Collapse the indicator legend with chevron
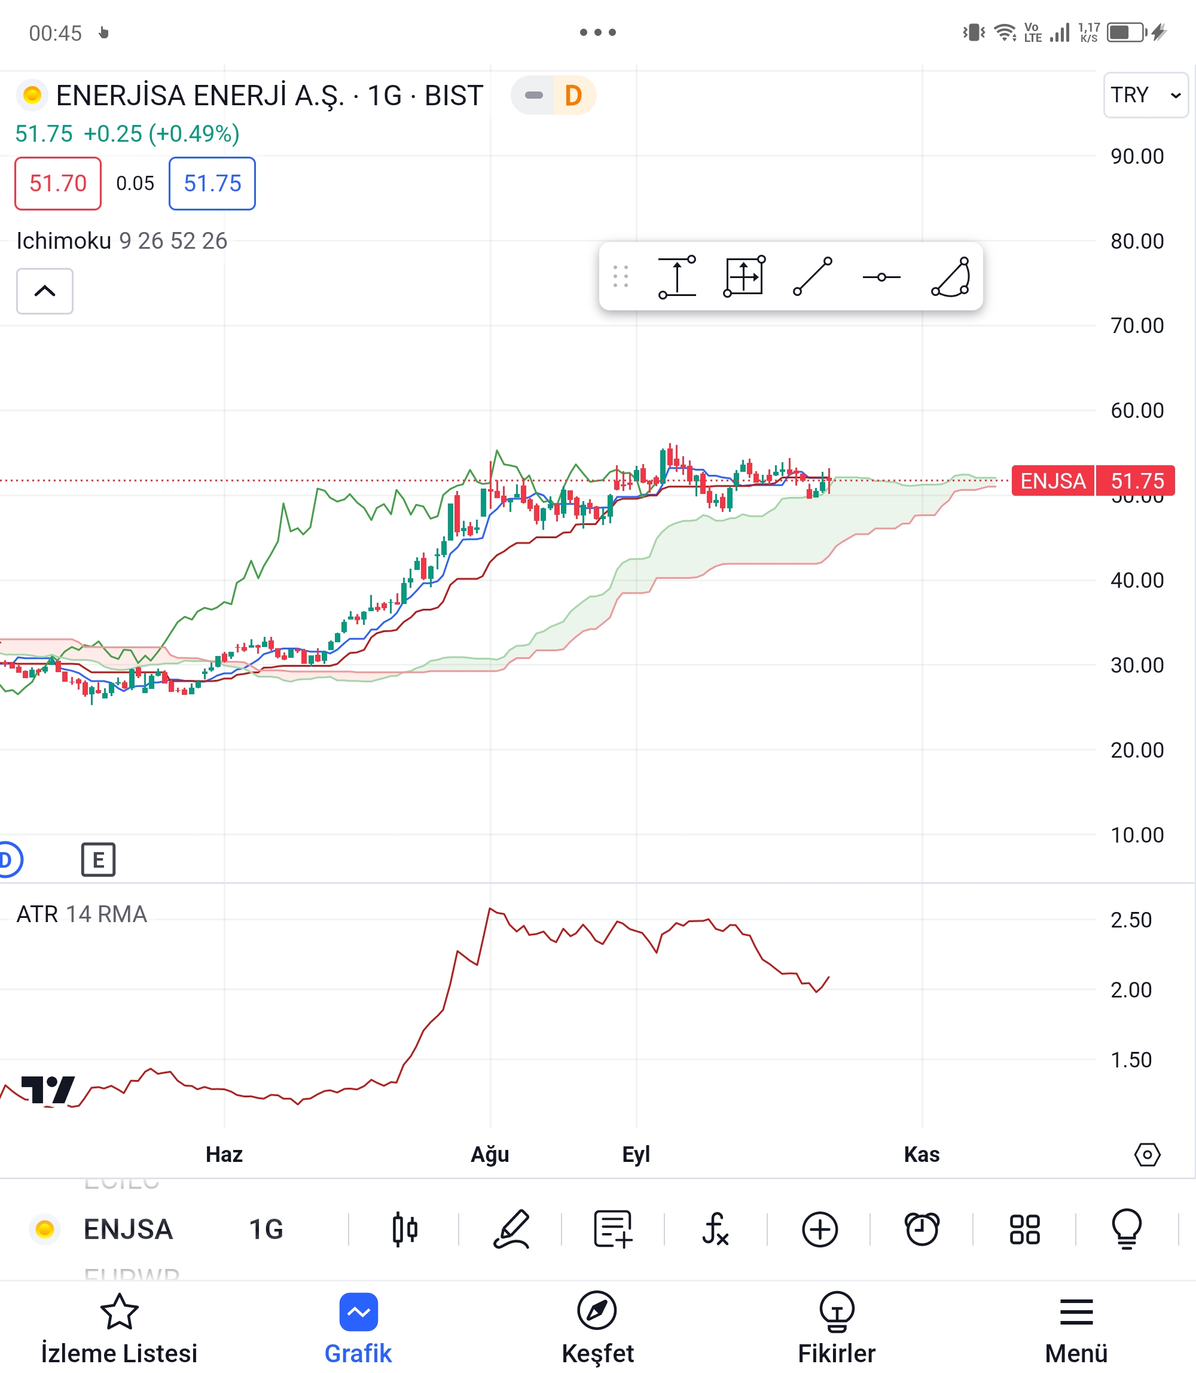The height and width of the screenshot is (1373, 1196). 45,291
